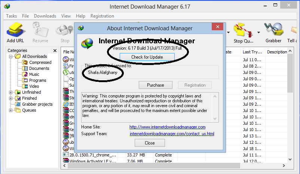The image size is (300, 174).
Task: Click the Stop toolbar icon
Action: coord(65,30)
